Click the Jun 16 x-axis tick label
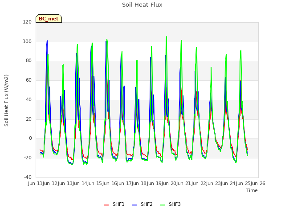This screenshot has width=285, height=213. pyautogui.click(x=110, y=183)
